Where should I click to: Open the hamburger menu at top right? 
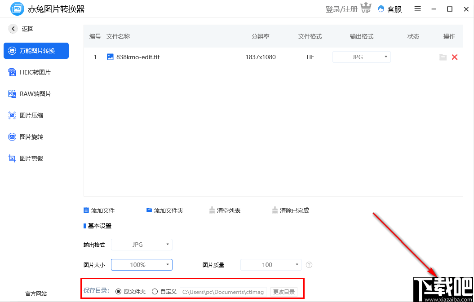tap(417, 9)
